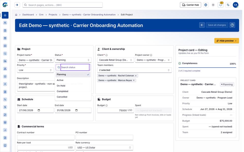The width and height of the screenshot is (244, 152).
Task: Open the dollar sign sidebar icon
Action: [x=5, y=107]
